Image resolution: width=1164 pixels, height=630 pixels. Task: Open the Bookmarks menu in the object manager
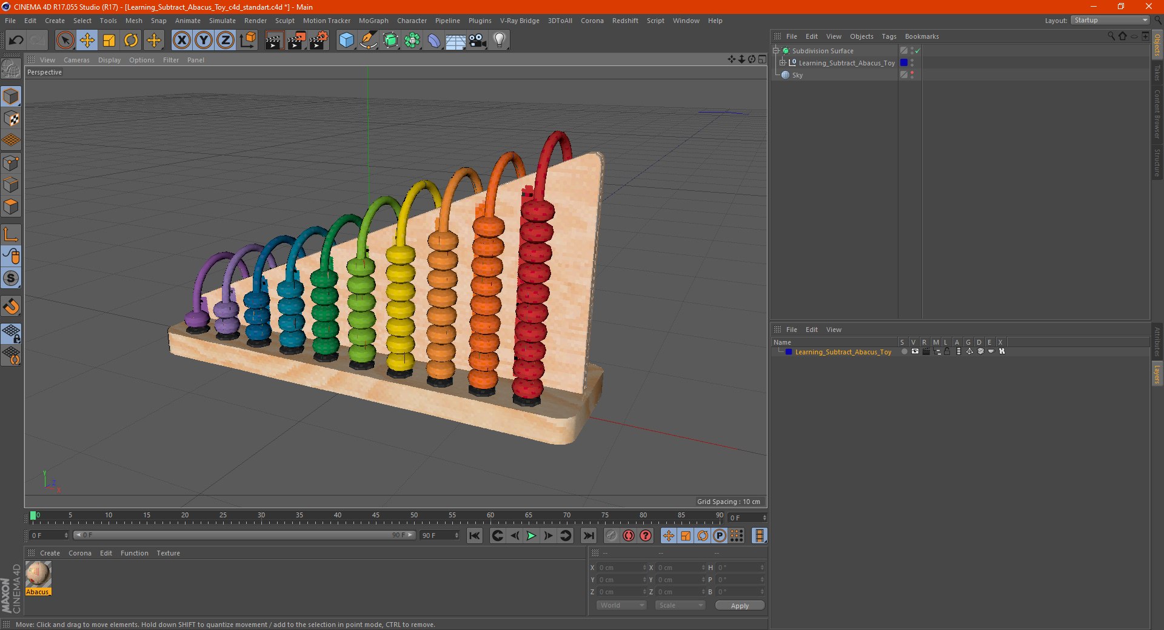pyautogui.click(x=921, y=36)
